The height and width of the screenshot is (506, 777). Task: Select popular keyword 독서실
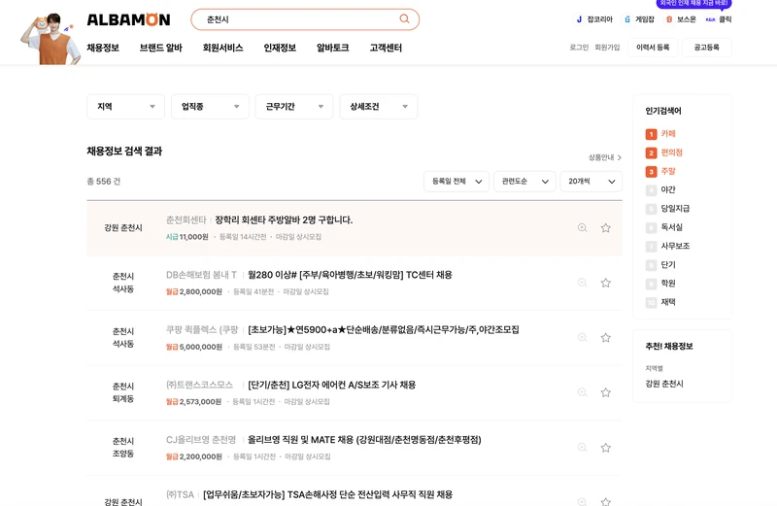point(671,227)
